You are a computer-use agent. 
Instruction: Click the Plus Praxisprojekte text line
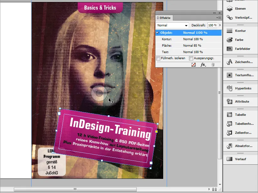pos(105,149)
